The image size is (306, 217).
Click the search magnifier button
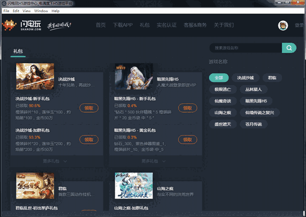[x=289, y=48]
